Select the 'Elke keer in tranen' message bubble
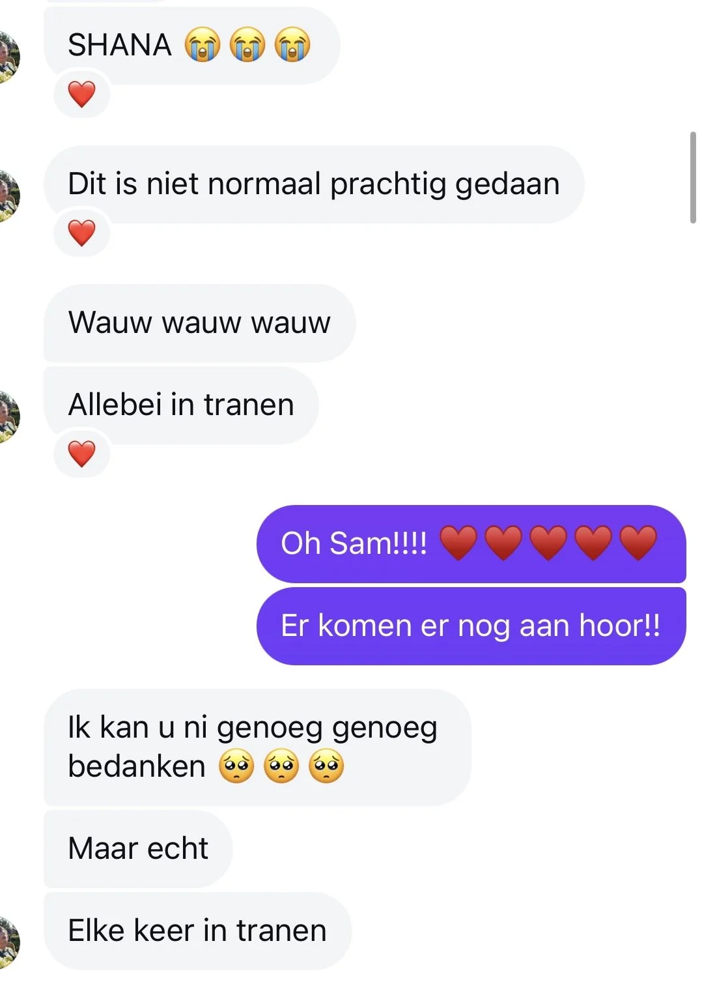702x982 pixels. [x=198, y=931]
